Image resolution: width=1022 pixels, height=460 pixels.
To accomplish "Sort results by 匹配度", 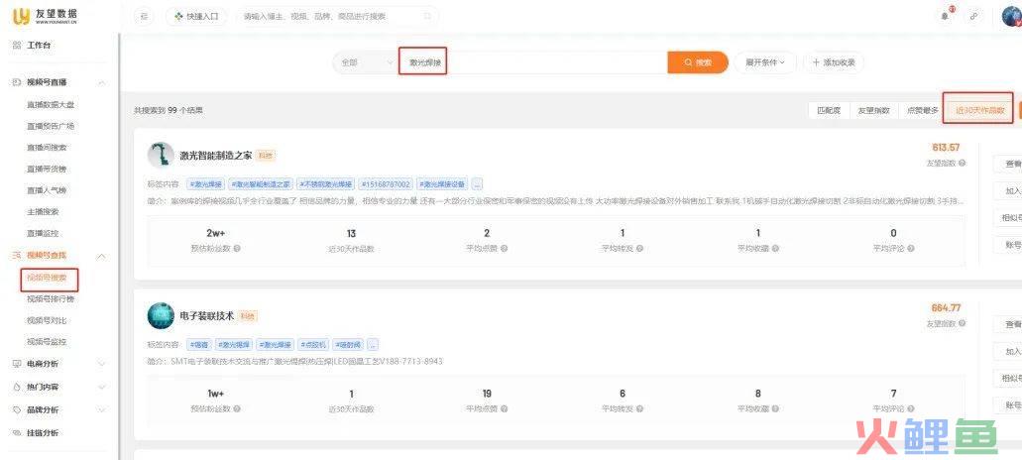I will [829, 111].
